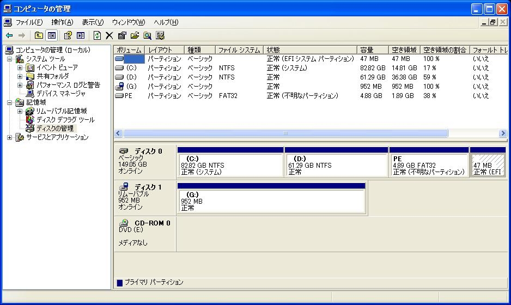
Task: Toggle the action pane show/hide toolbar icon
Action: click(81, 35)
